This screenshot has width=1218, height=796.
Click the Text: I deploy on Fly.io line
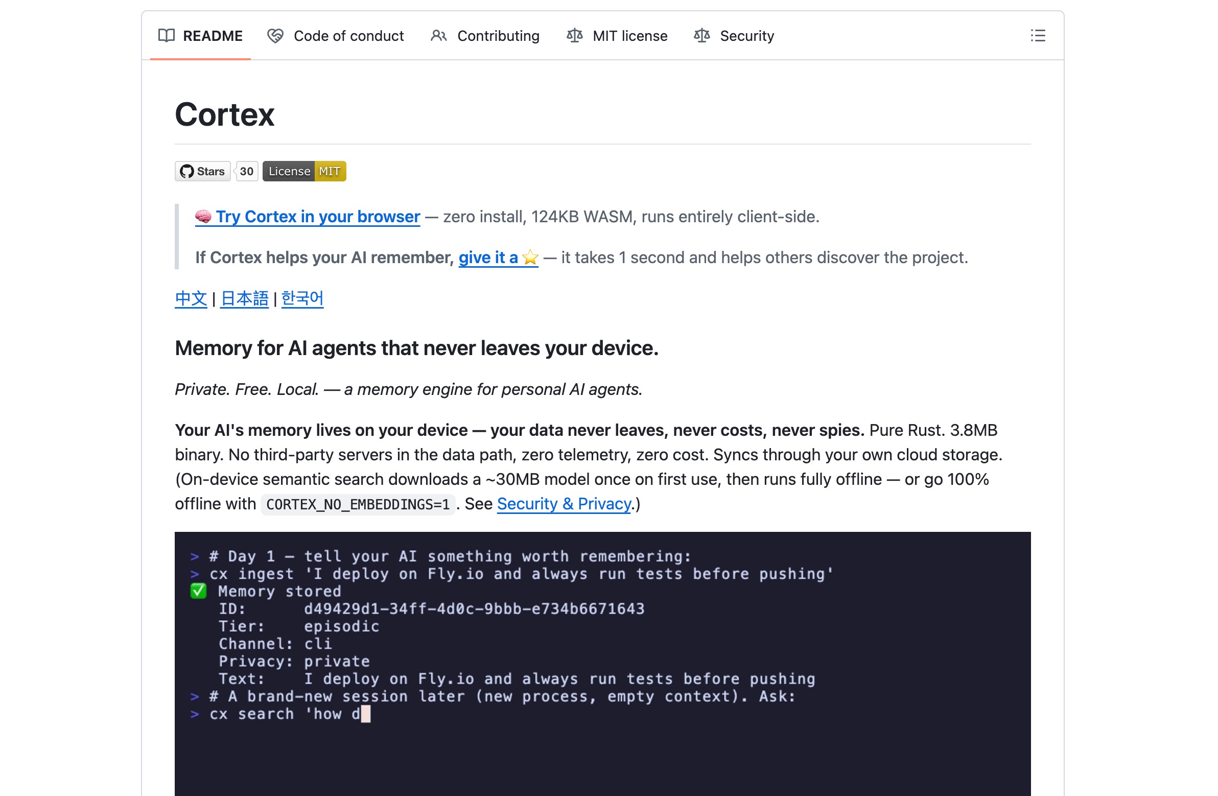click(517, 680)
